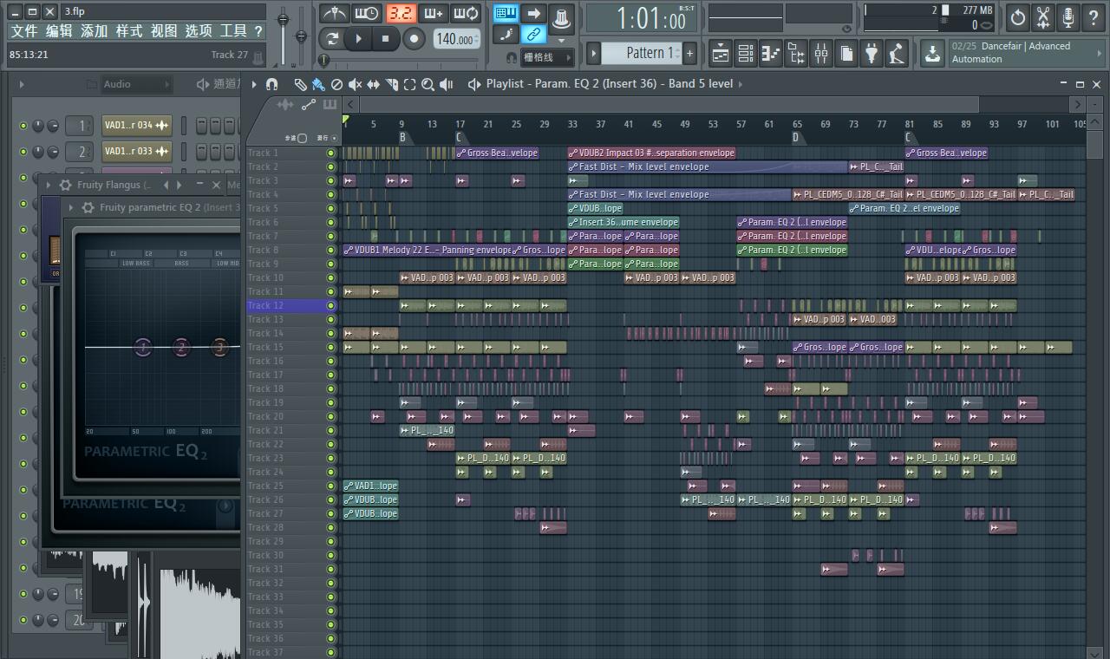Toggle the 3.2. countdown before recording
The width and height of the screenshot is (1110, 659).
point(401,13)
